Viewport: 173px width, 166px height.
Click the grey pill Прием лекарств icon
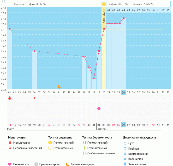tap(36, 164)
